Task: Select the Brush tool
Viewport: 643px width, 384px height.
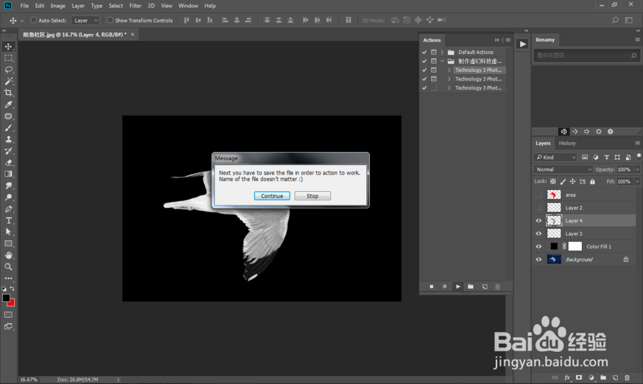Action: coord(8,128)
